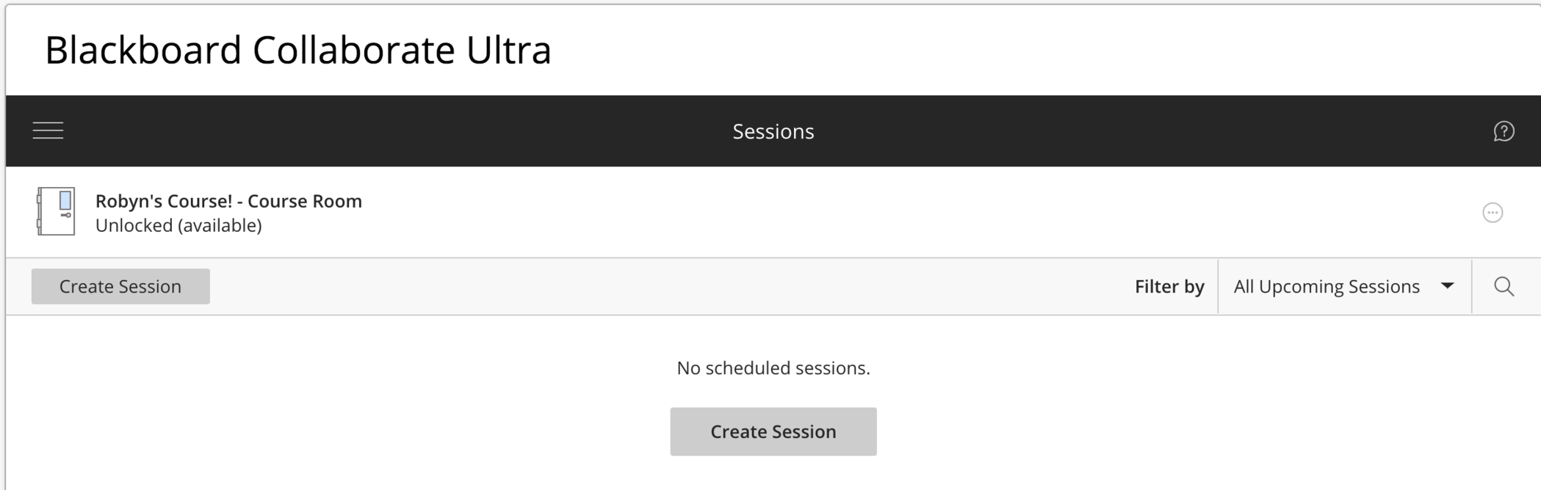Screen dimensions: 1541x490
Task: Open the help question mark icon
Action: pyautogui.click(x=1504, y=131)
